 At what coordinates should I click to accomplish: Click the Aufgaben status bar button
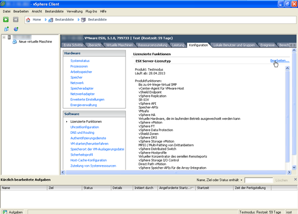coord(13,212)
